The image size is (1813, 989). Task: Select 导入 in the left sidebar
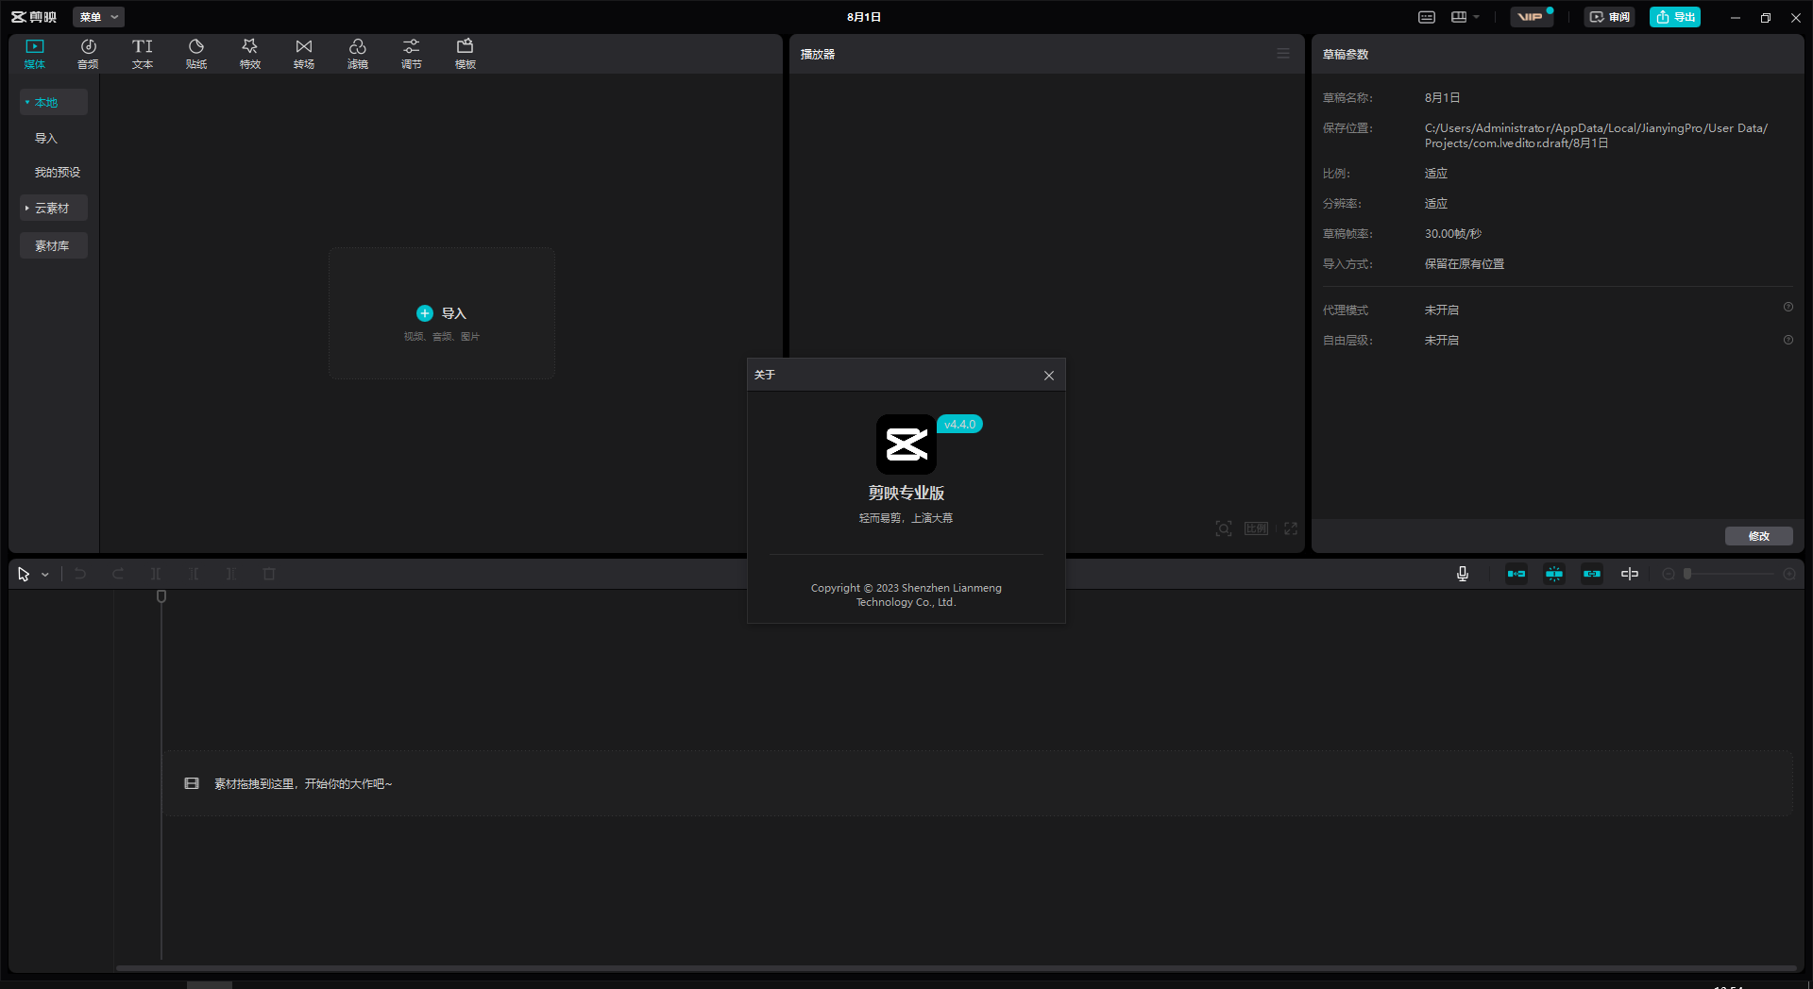[46, 138]
